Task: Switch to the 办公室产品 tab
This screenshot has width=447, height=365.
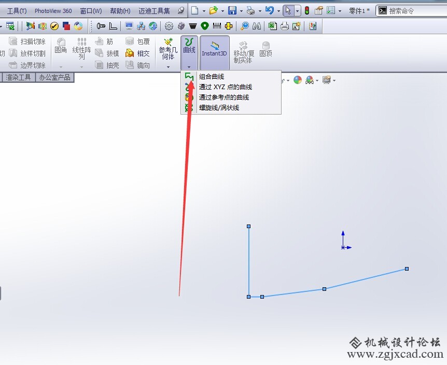Action: (54, 77)
